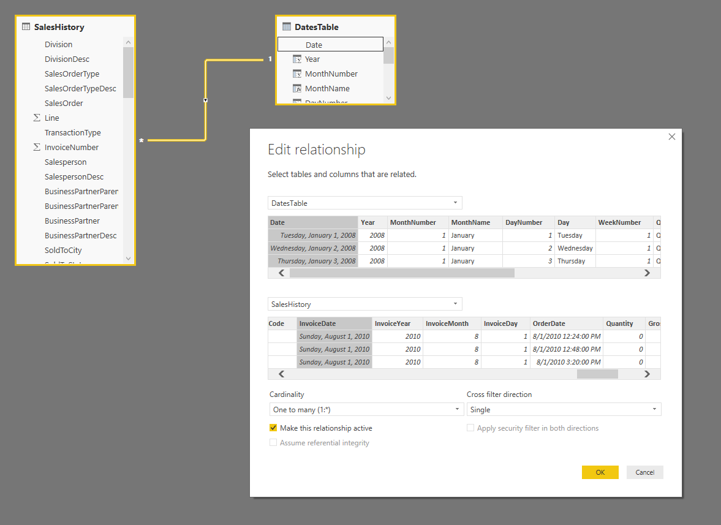Viewport: 721px width, 525px height.
Task: Click scroll up arrow in SalesHistory field list
Action: point(128,42)
